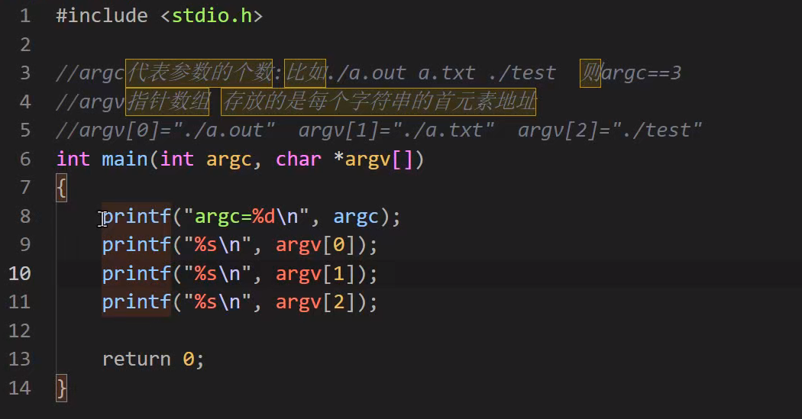Click line number 1 in the gutter
The image size is (802, 419).
click(24, 16)
